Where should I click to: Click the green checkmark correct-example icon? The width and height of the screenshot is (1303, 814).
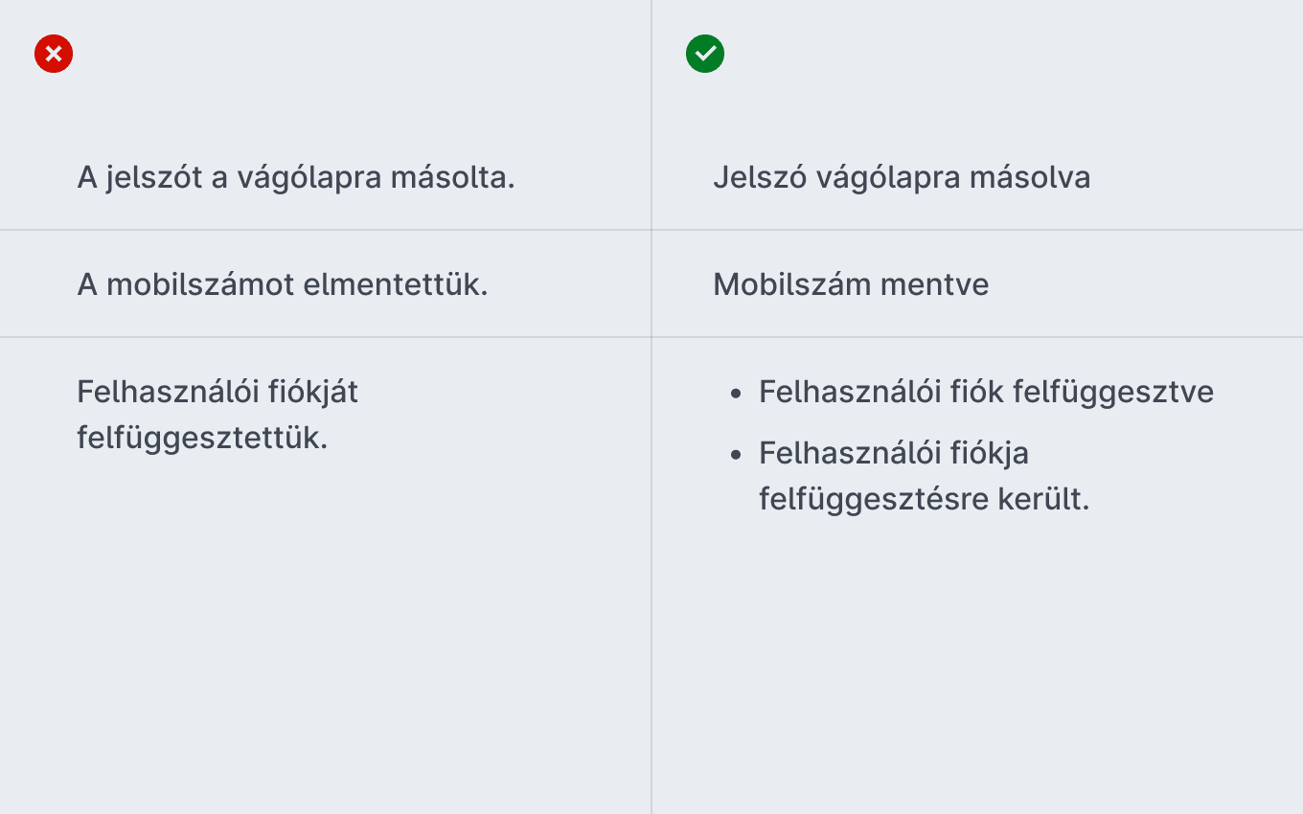pyautogui.click(x=705, y=54)
